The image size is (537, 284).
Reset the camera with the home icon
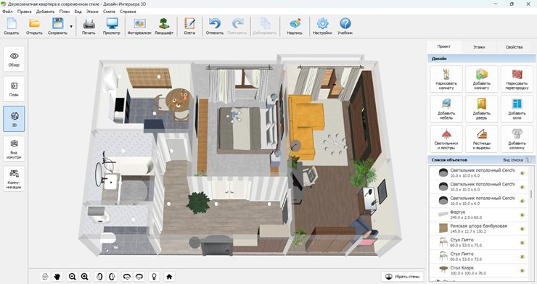click(x=169, y=277)
